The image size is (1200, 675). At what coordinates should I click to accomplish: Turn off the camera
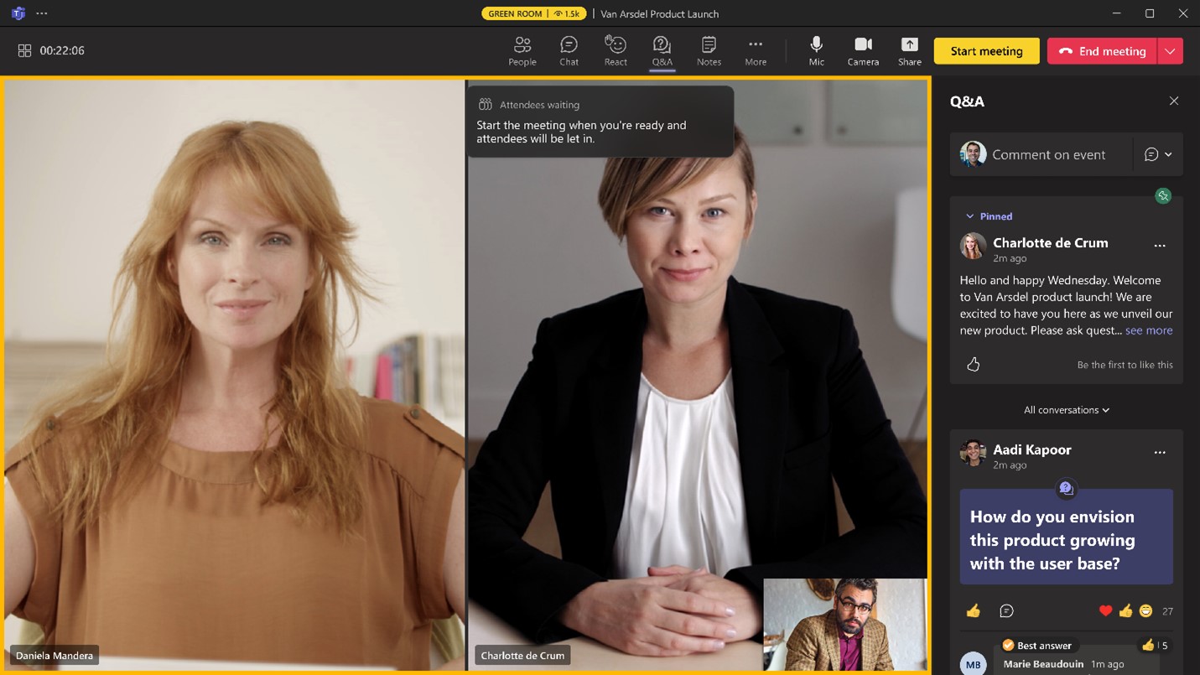863,50
